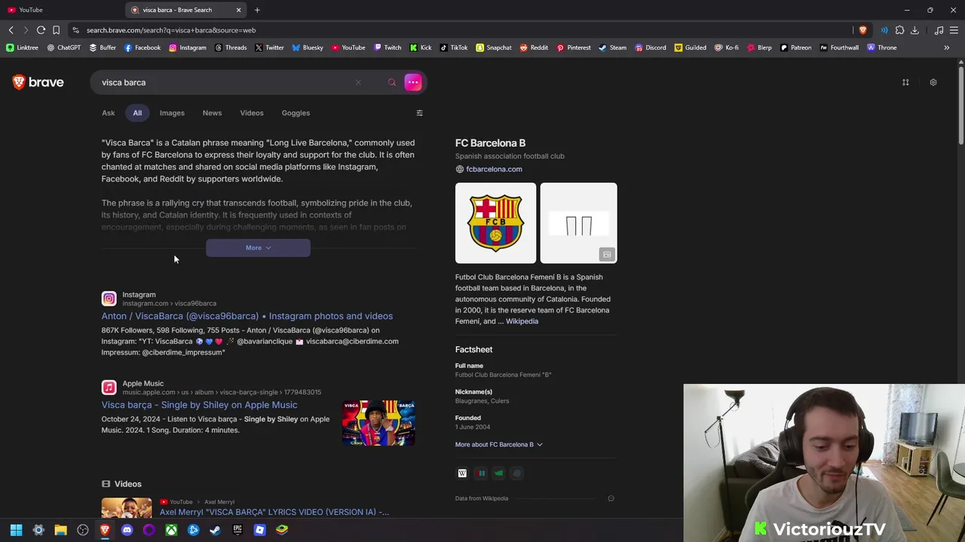The image size is (965, 542).
Task: Click the second FC Barcelona B image thumbnail
Action: 578,223
